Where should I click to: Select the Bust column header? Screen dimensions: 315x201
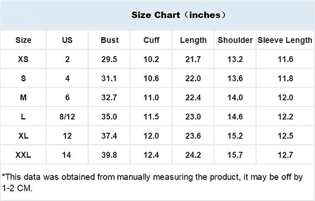click(x=109, y=40)
